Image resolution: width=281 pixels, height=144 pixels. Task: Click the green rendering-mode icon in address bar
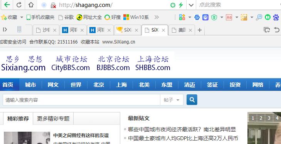click(173, 5)
